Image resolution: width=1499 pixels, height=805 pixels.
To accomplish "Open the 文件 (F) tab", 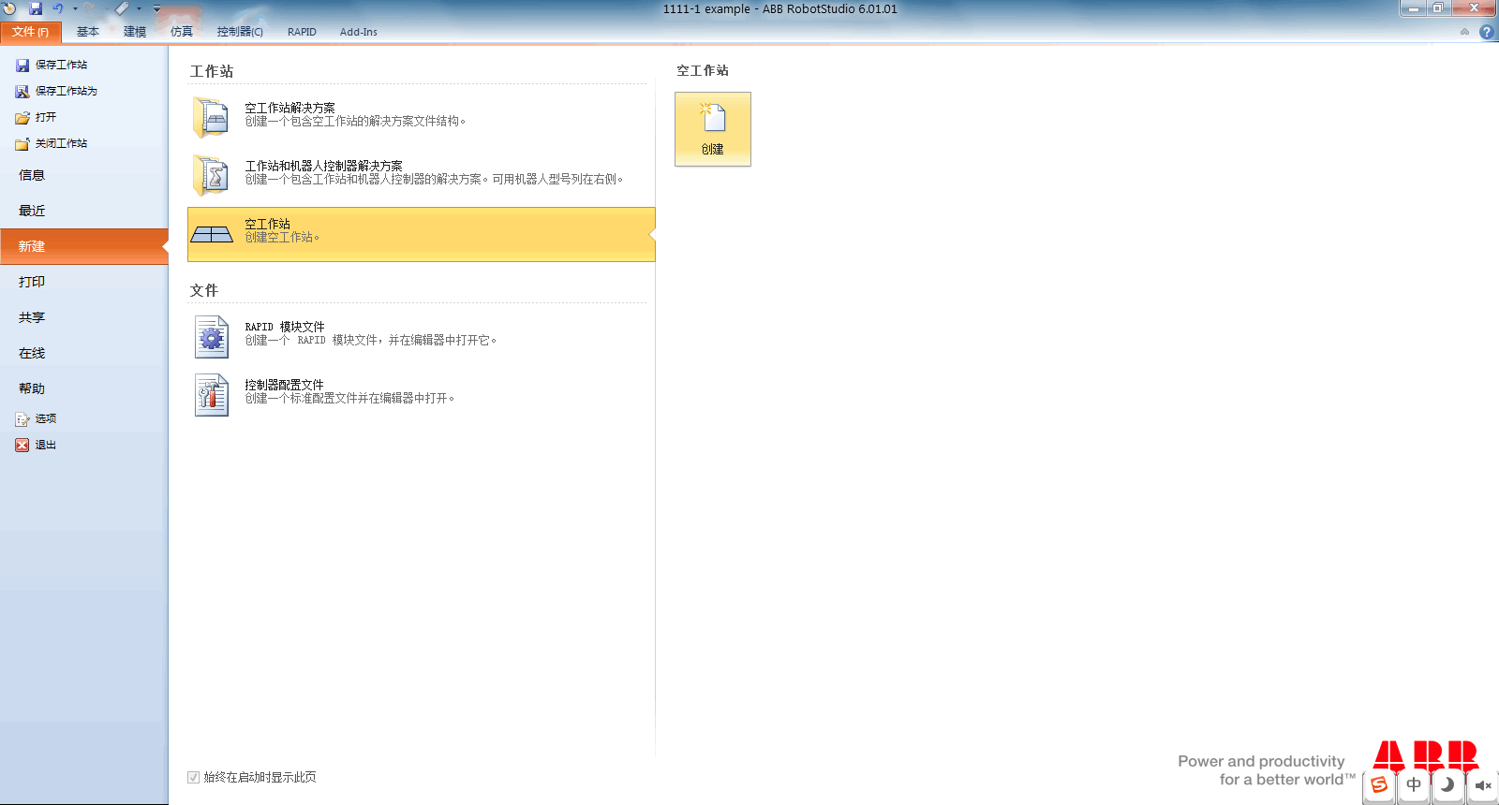I will pyautogui.click(x=31, y=32).
